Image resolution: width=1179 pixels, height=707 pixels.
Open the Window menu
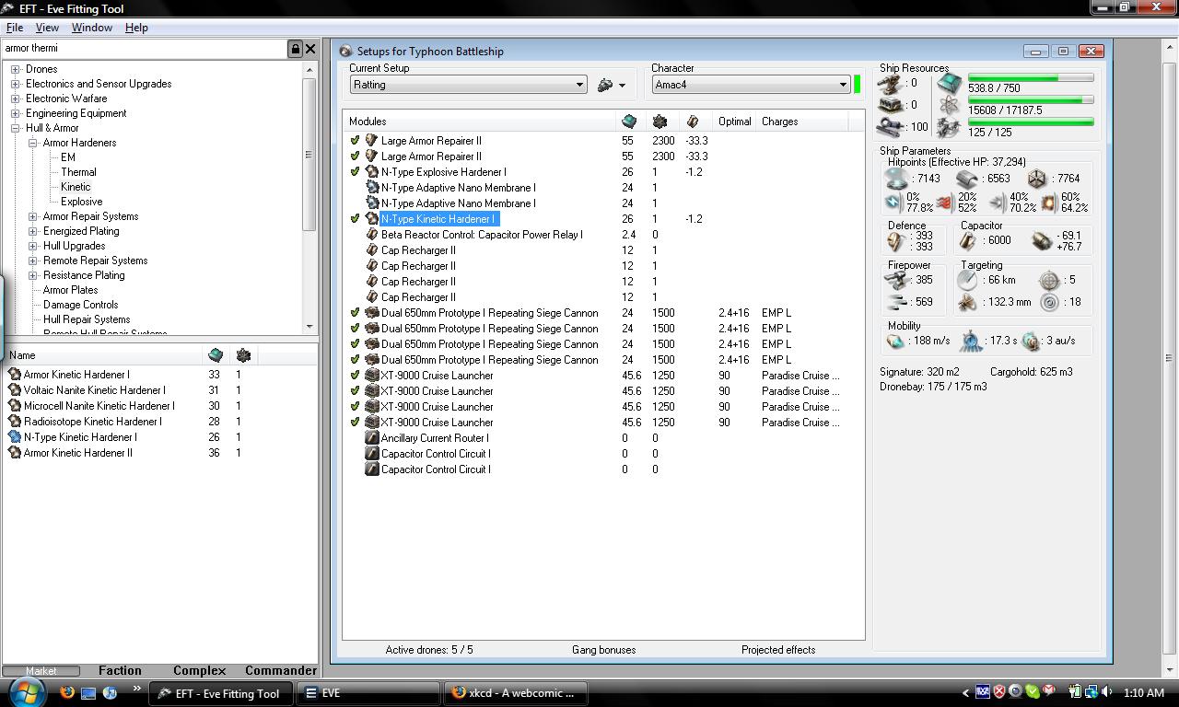point(92,28)
